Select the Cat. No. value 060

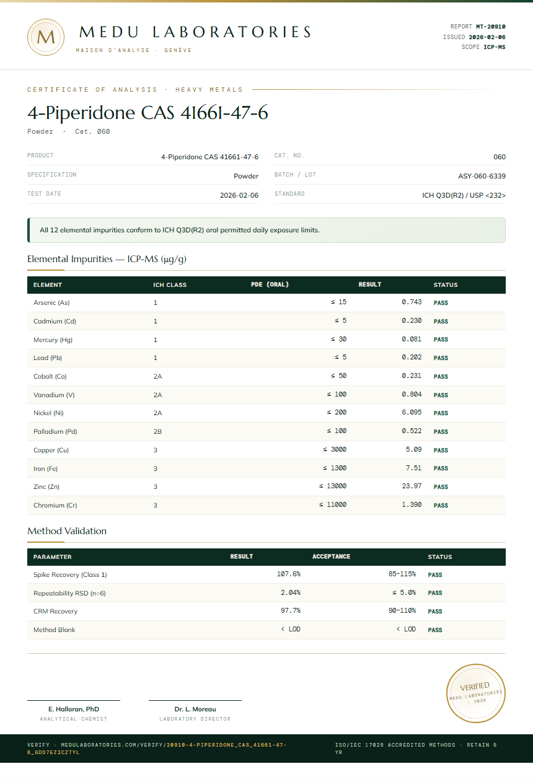tap(500, 157)
